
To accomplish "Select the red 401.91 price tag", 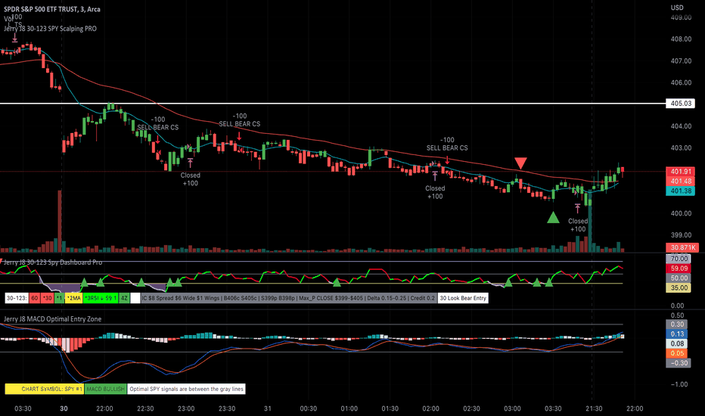I will pyautogui.click(x=680, y=172).
